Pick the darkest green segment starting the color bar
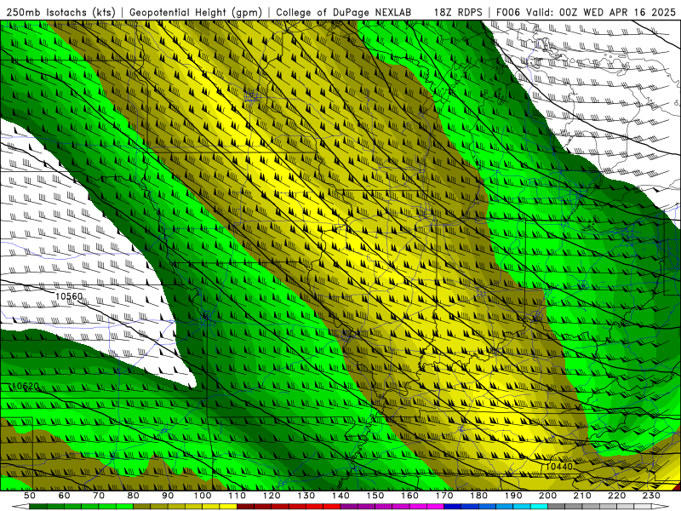 [38, 507]
